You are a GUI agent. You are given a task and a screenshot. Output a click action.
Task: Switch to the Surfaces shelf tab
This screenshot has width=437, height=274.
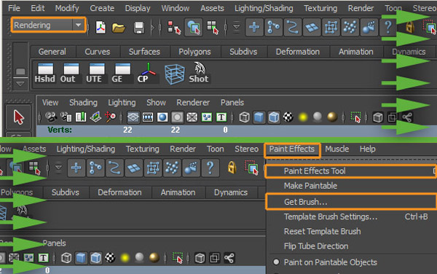(x=144, y=52)
